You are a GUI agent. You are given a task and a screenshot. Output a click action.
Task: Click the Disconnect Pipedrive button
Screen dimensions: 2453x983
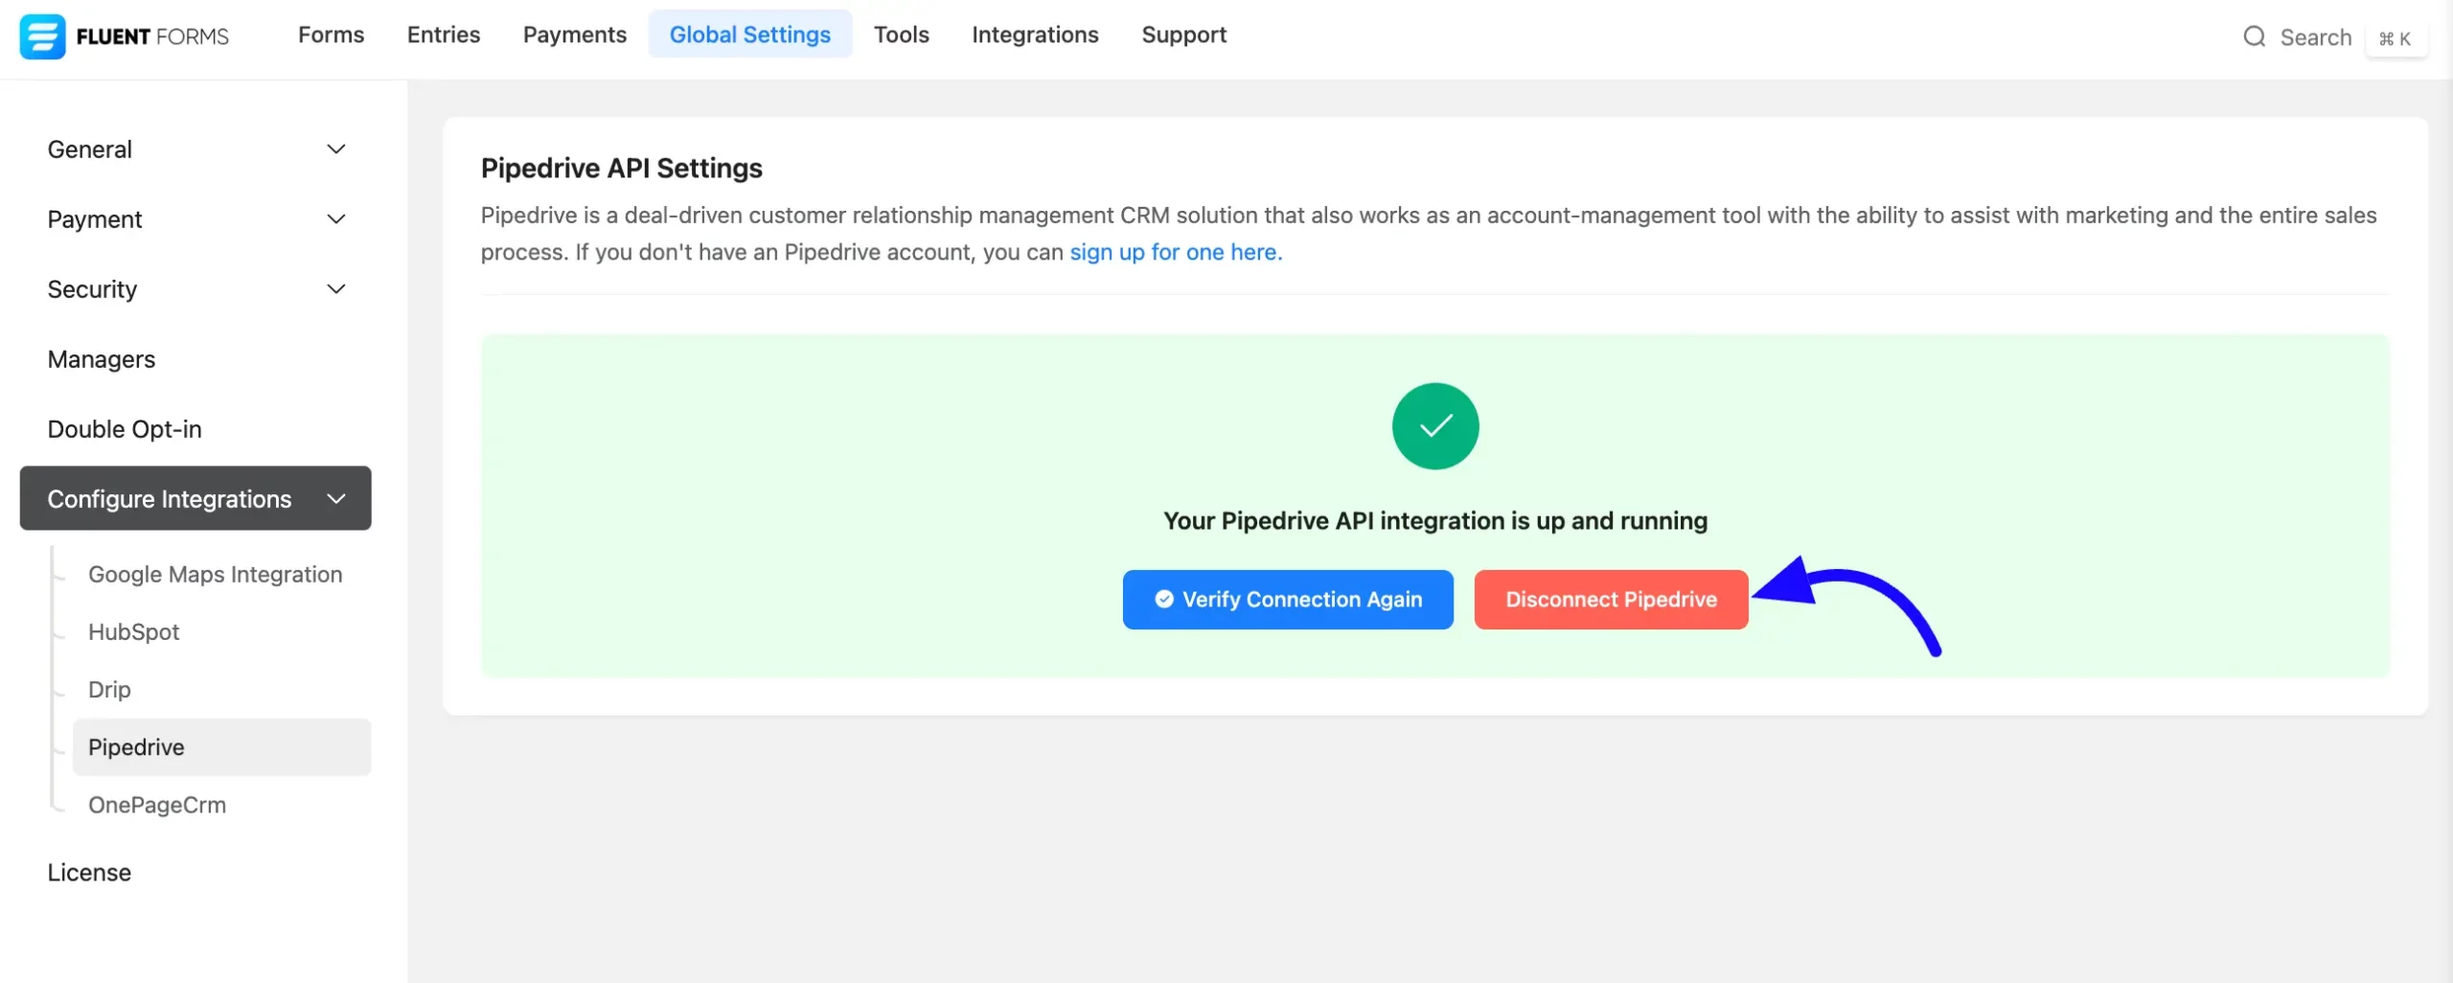1611,600
